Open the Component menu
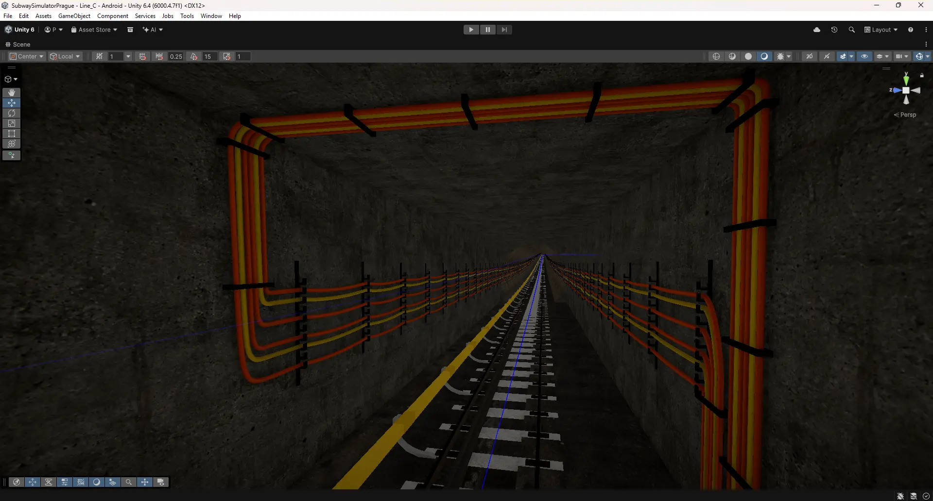 [113, 16]
